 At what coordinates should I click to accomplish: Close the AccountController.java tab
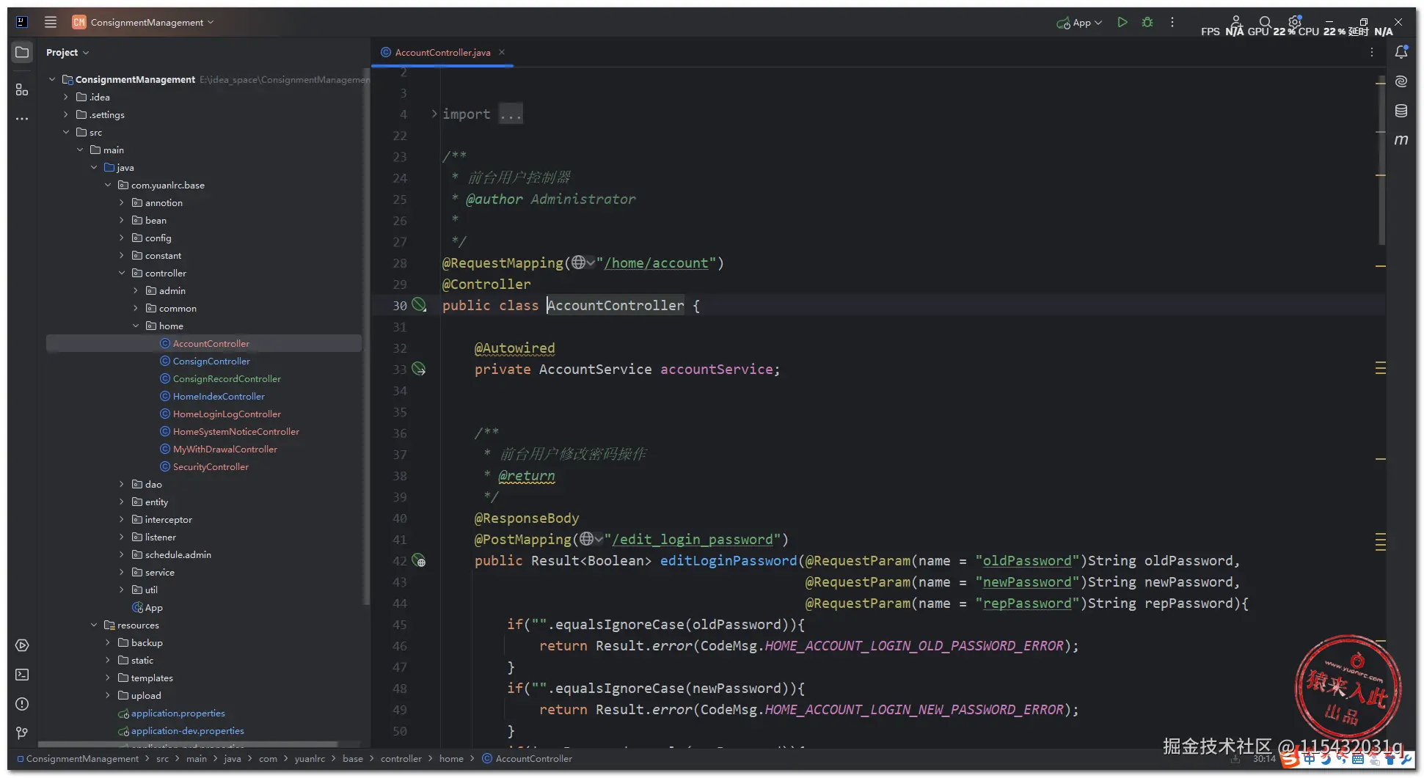click(x=502, y=52)
